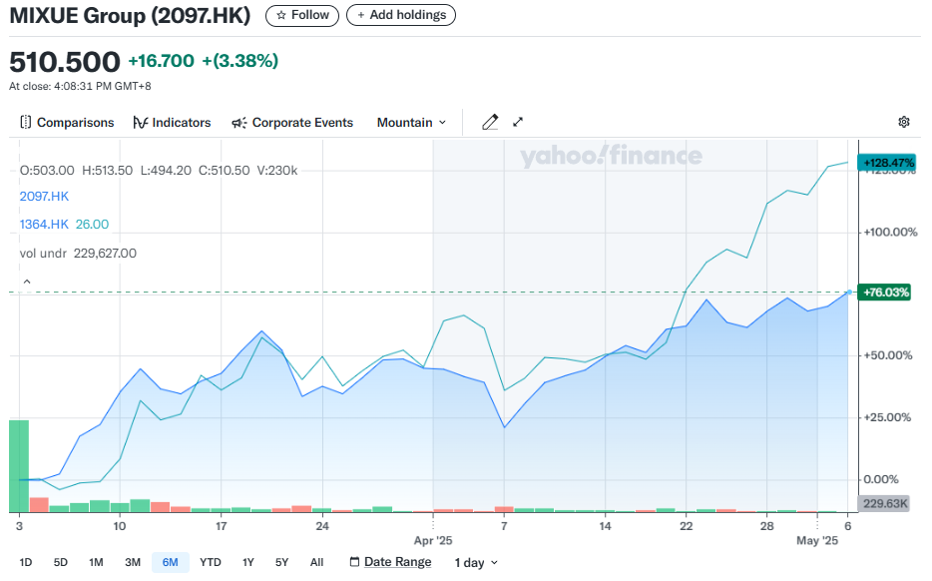Click the 26.00 value beside 1364.HK
Screen dimensions: 932x581
[x=92, y=225]
